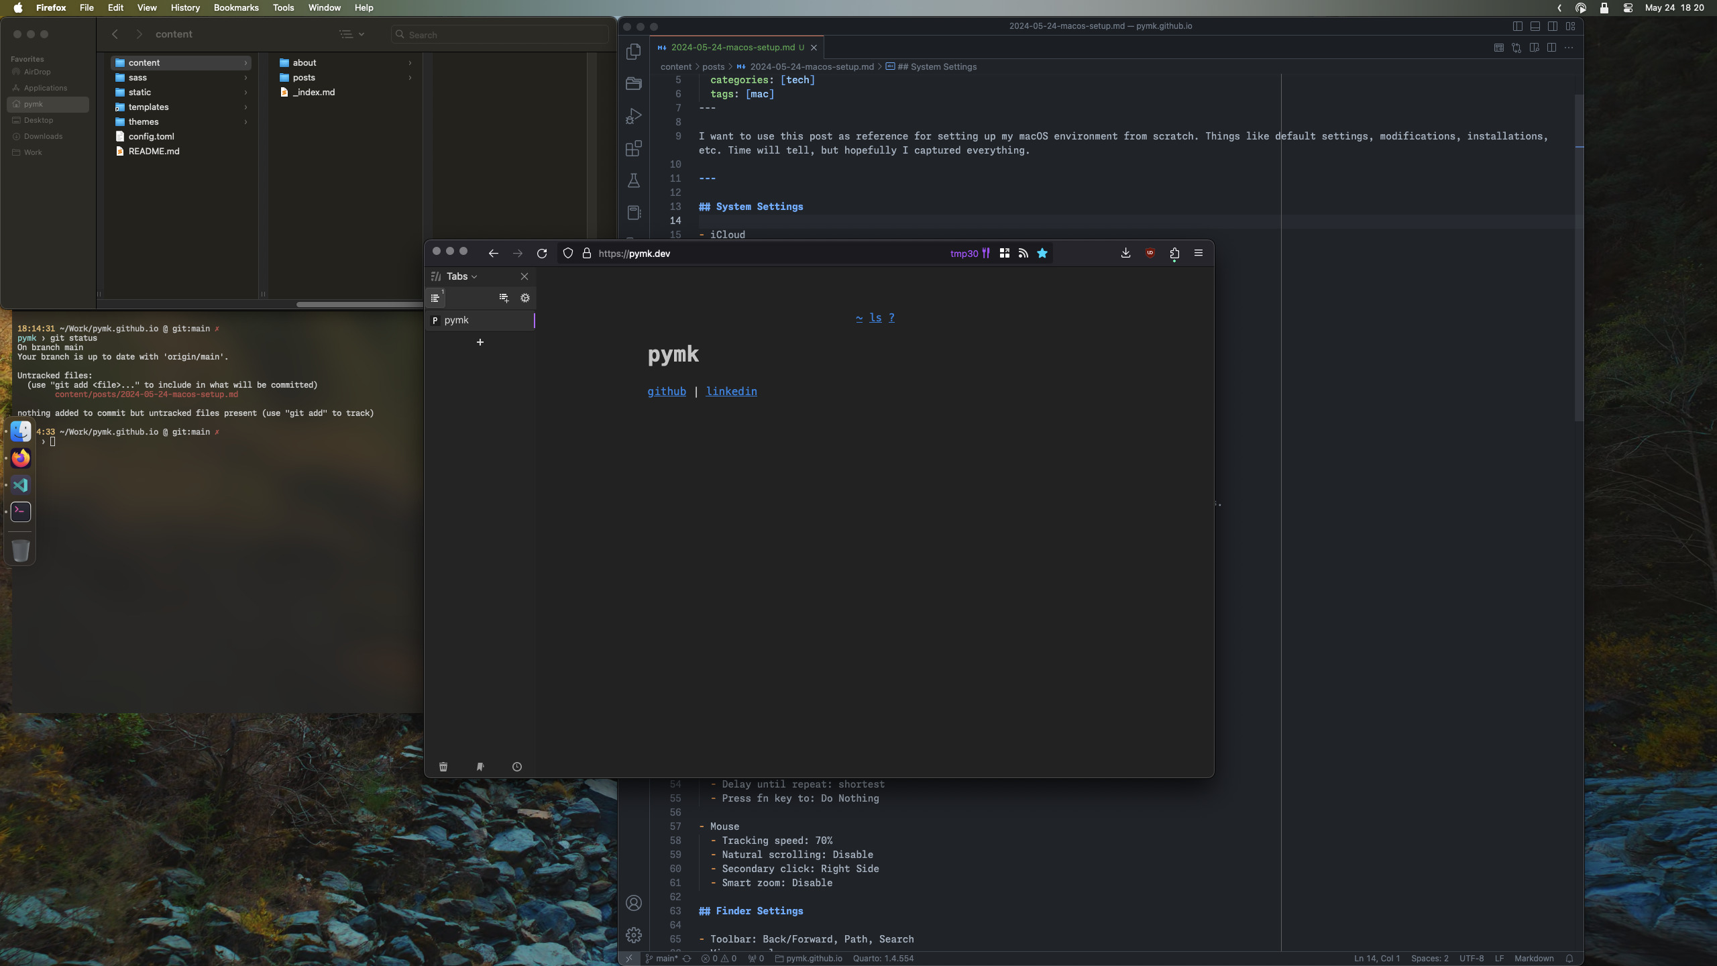Open Run and Debug view in VS Code

pyautogui.click(x=633, y=116)
